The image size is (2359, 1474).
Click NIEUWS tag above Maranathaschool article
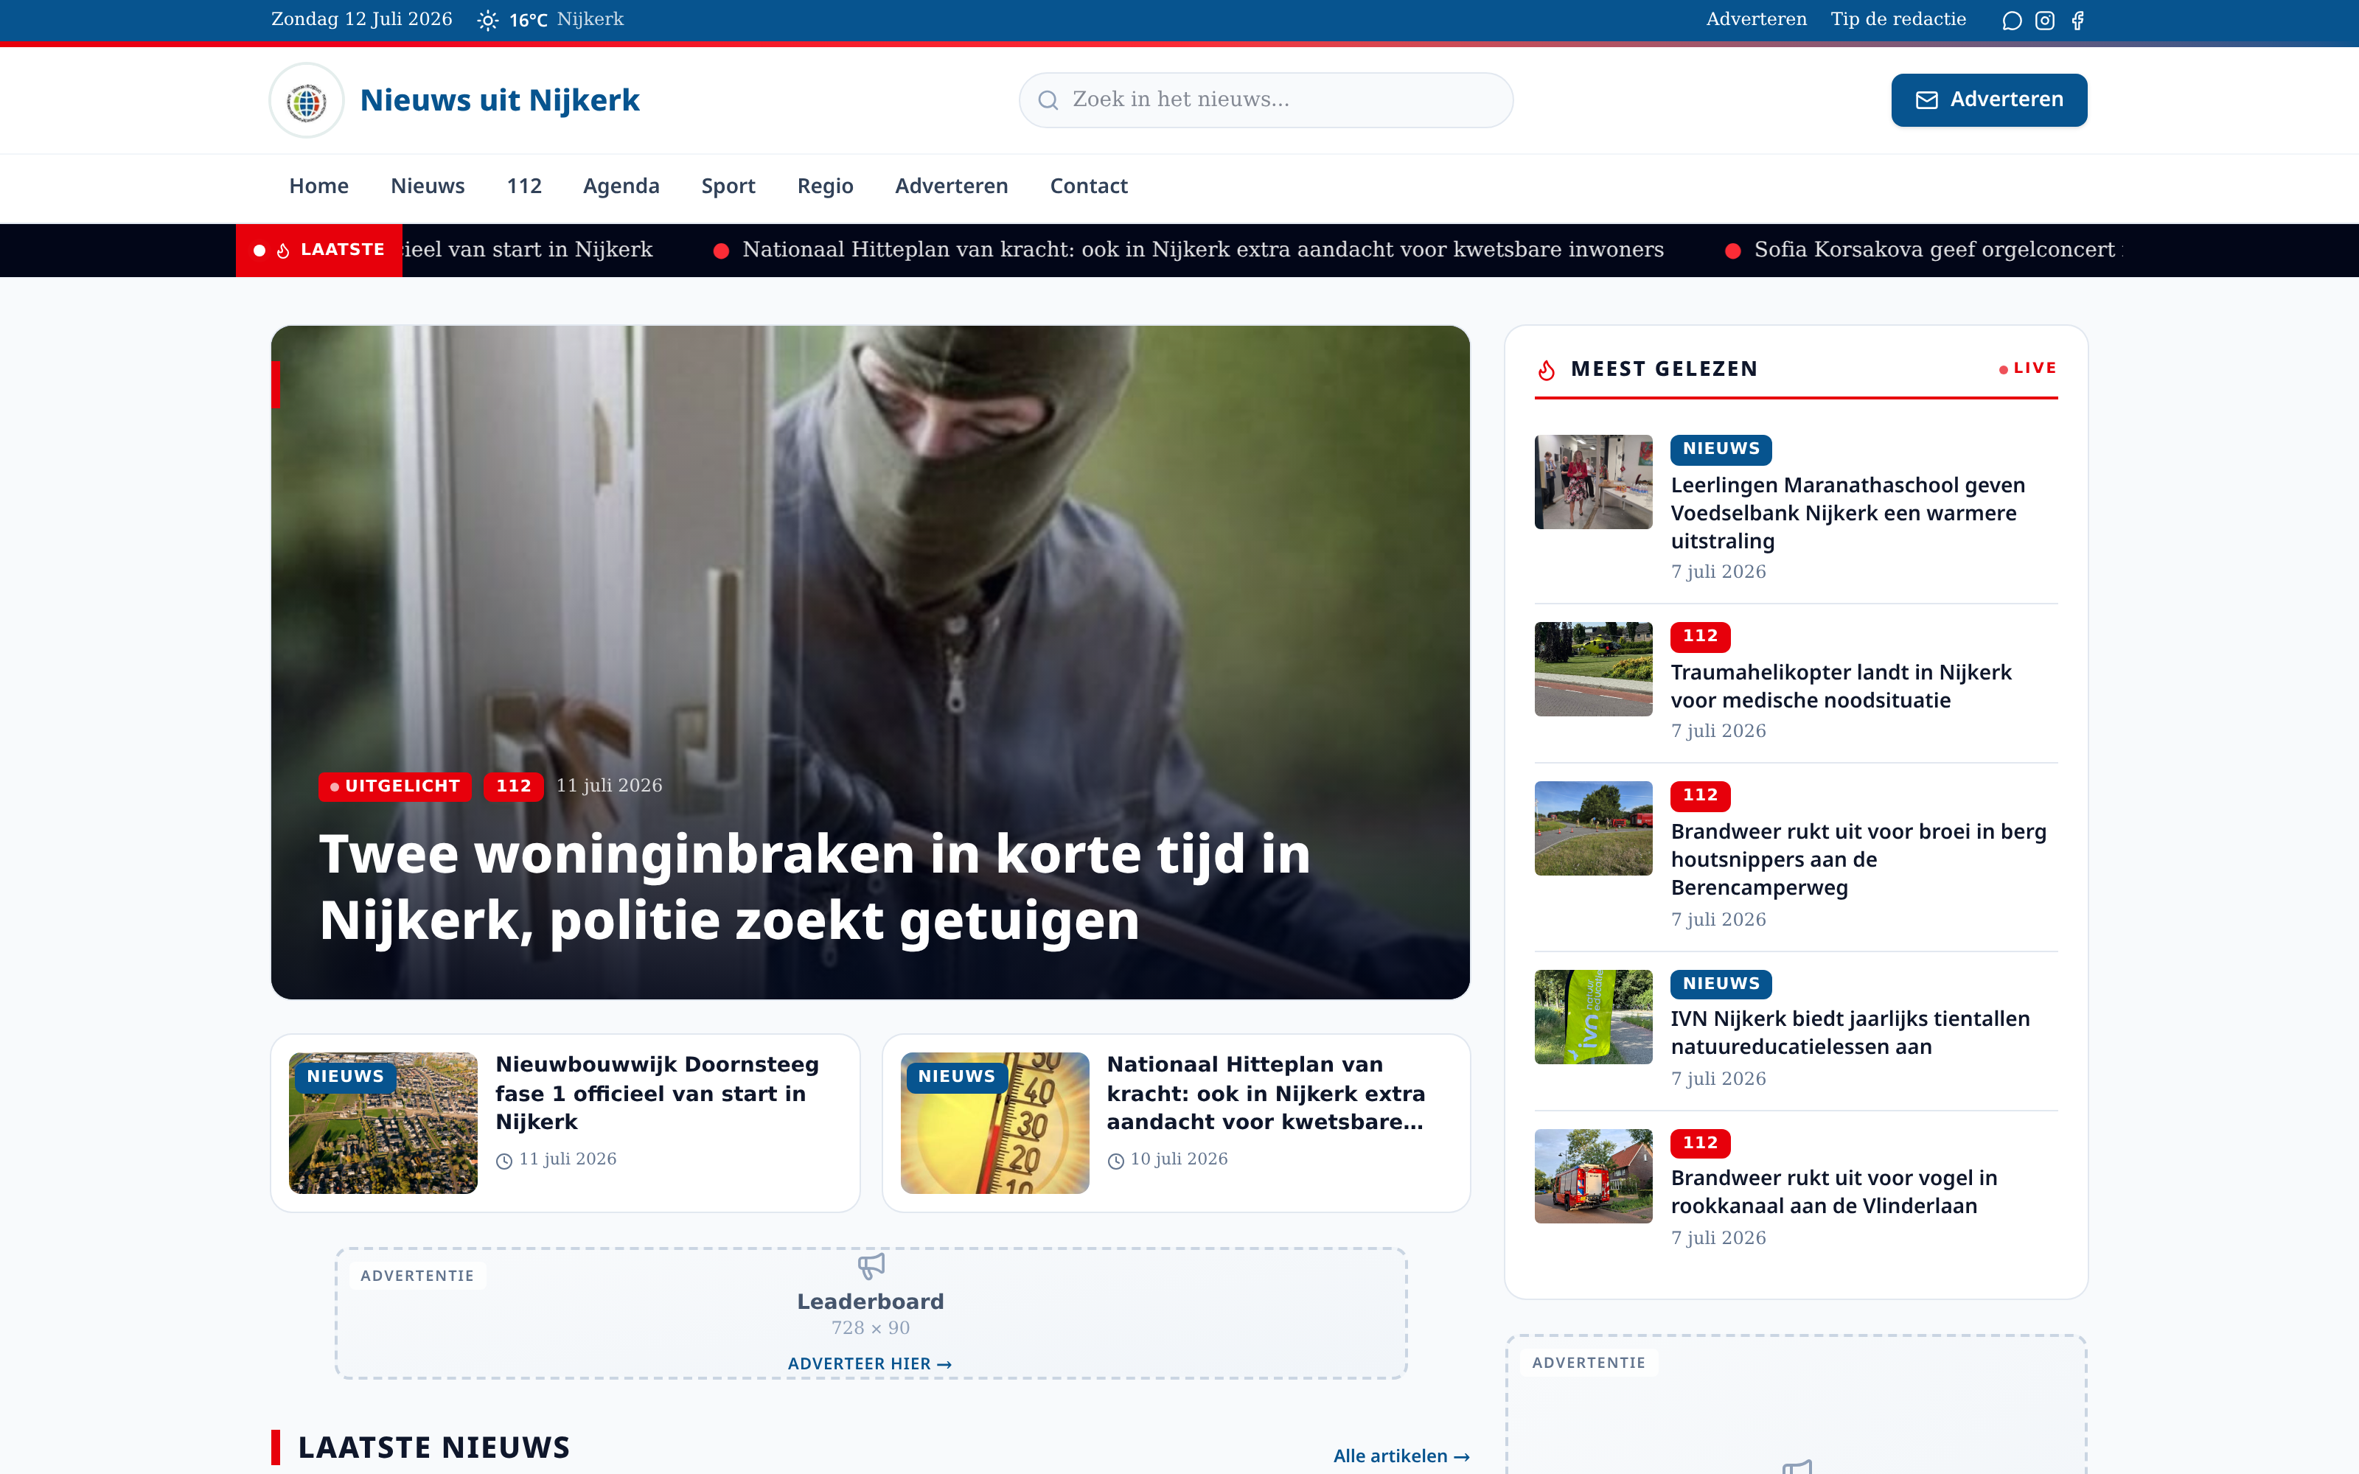click(1721, 450)
